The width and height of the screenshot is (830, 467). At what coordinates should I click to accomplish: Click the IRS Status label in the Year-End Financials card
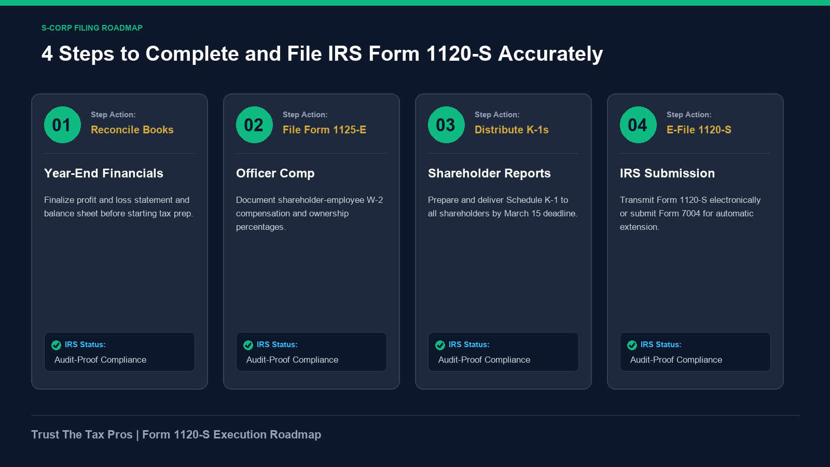(85, 345)
